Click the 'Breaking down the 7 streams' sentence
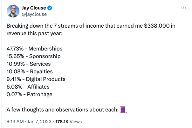This screenshot has width=192, height=128. coord(91,30)
